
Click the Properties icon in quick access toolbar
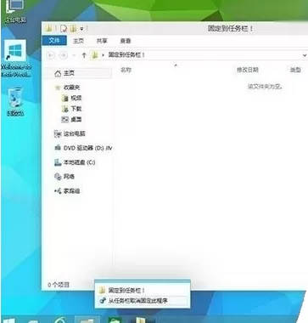point(64,28)
